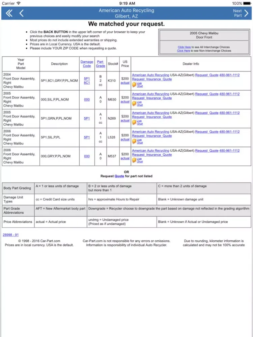Go to Next Part chevron
Image resolution: width=253 pixels, height=337 pixels.
[247, 13]
